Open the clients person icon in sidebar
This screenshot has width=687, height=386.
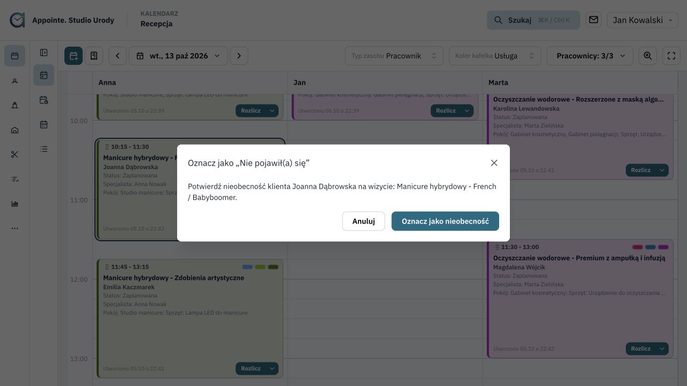14,81
